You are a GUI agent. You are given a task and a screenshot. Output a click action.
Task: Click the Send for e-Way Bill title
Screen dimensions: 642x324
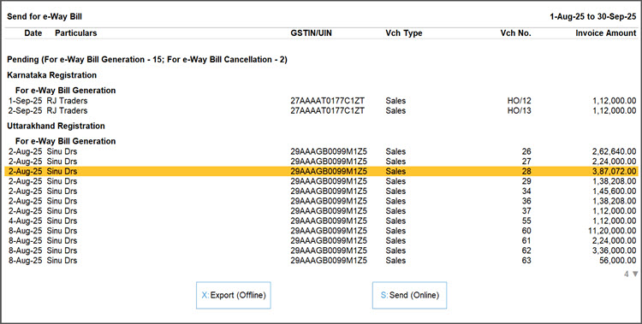point(45,17)
